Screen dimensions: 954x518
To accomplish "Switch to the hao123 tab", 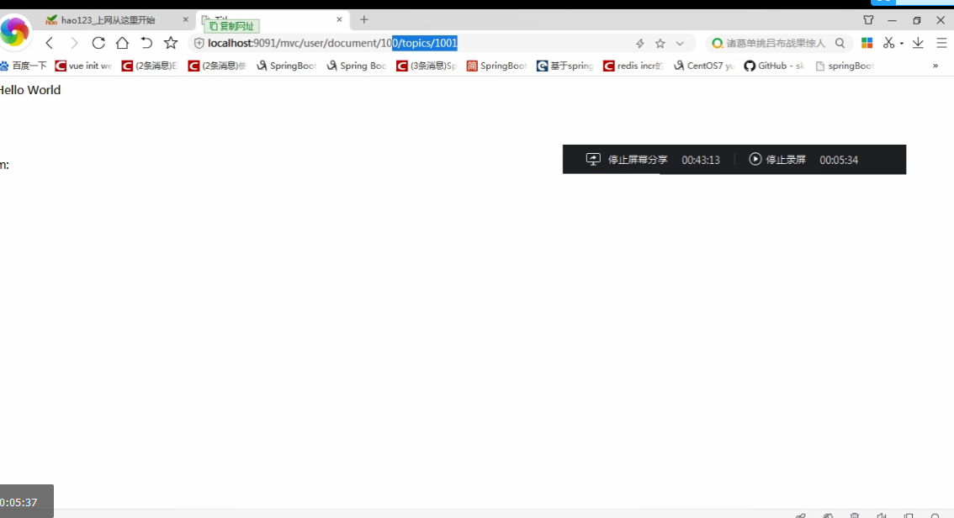I will [x=114, y=20].
